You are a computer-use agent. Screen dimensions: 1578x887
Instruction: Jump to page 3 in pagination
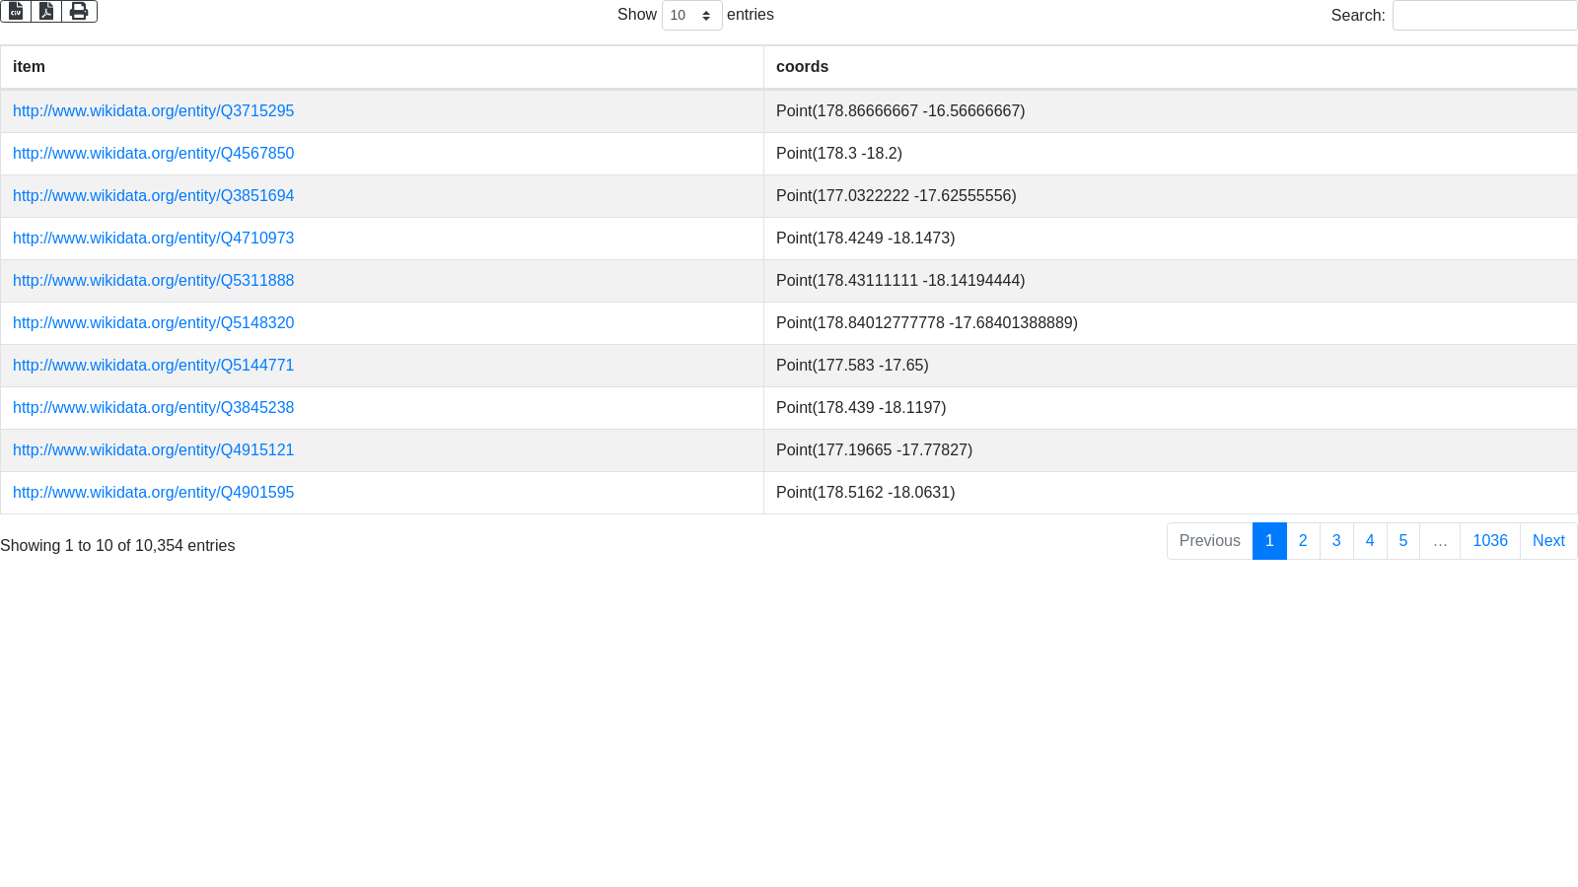[1336, 541]
